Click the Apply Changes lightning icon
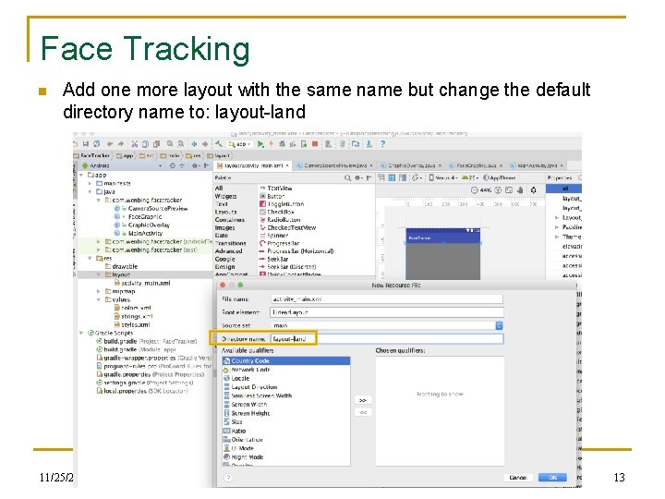This screenshot has width=665, height=499. pyautogui.click(x=272, y=144)
